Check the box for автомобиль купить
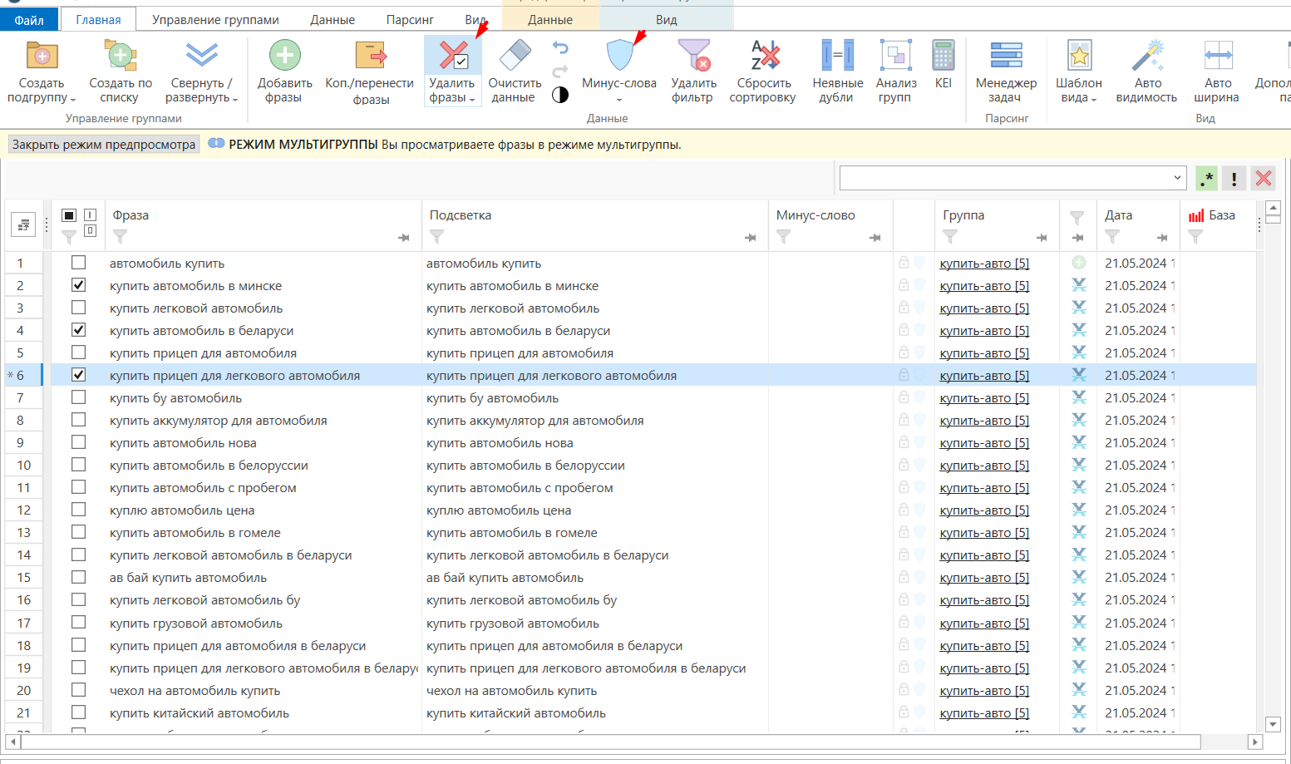Image resolution: width=1291 pixels, height=764 pixels. (78, 263)
